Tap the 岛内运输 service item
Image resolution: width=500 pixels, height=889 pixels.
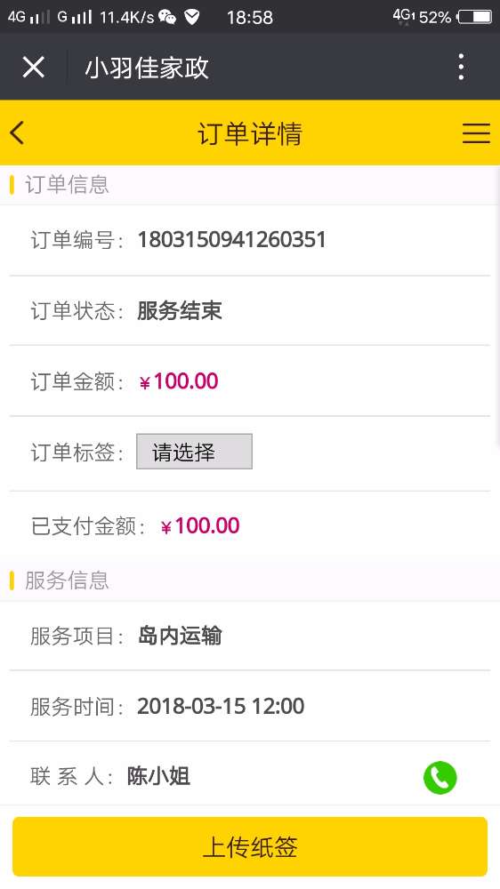pos(180,636)
